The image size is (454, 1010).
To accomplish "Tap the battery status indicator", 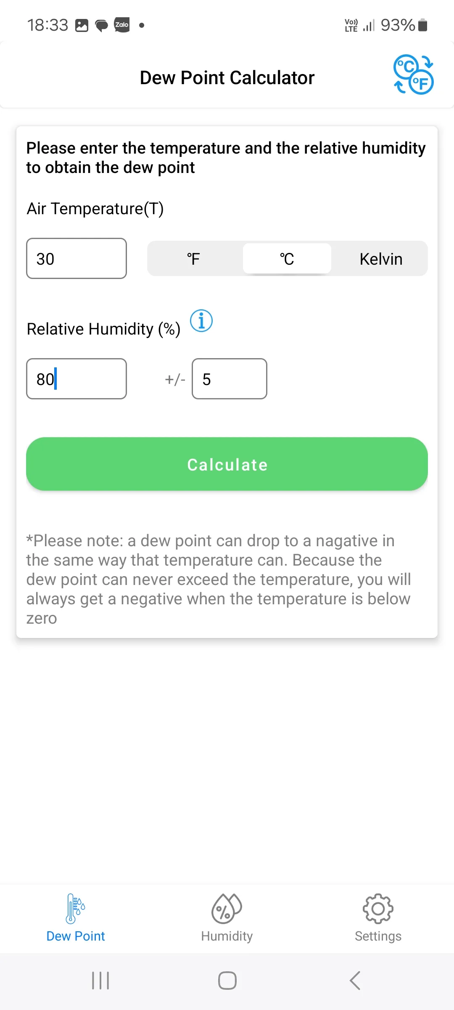I will point(423,25).
